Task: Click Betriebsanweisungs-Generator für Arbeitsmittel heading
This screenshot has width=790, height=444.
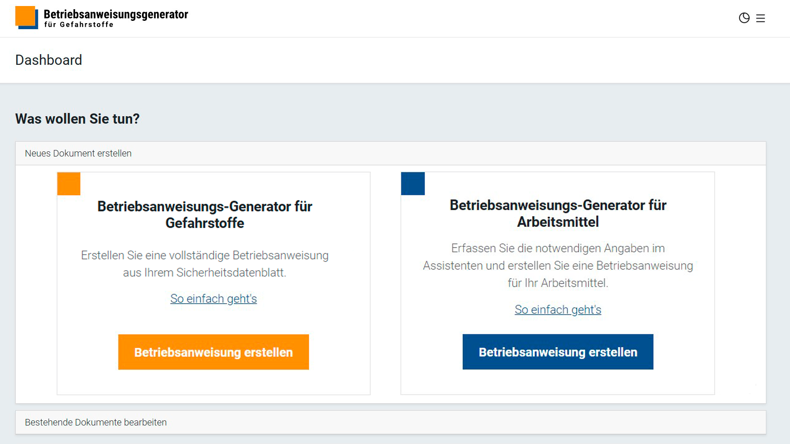Action: pos(558,213)
